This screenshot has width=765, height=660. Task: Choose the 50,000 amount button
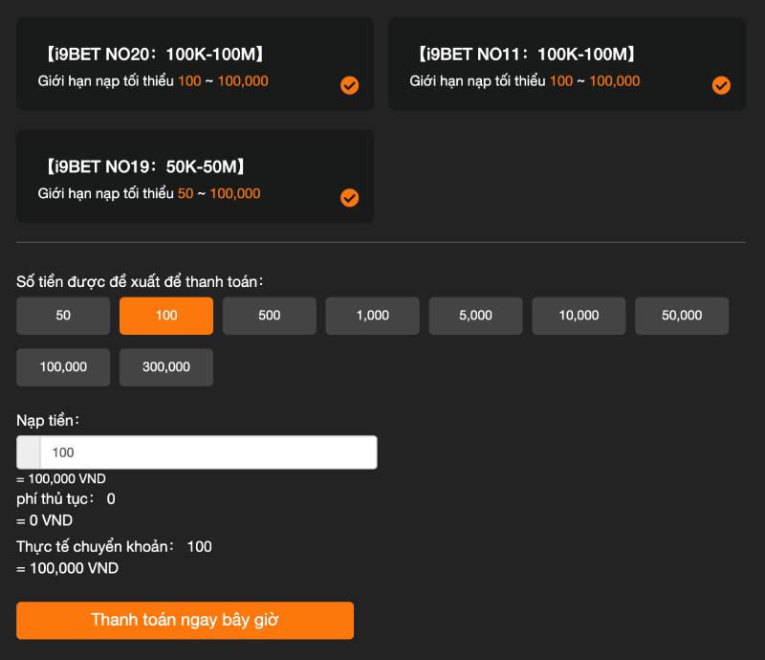[x=682, y=316]
